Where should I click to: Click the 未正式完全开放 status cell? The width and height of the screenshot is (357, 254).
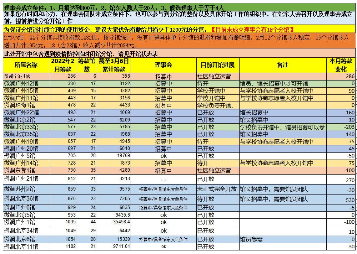217,189
